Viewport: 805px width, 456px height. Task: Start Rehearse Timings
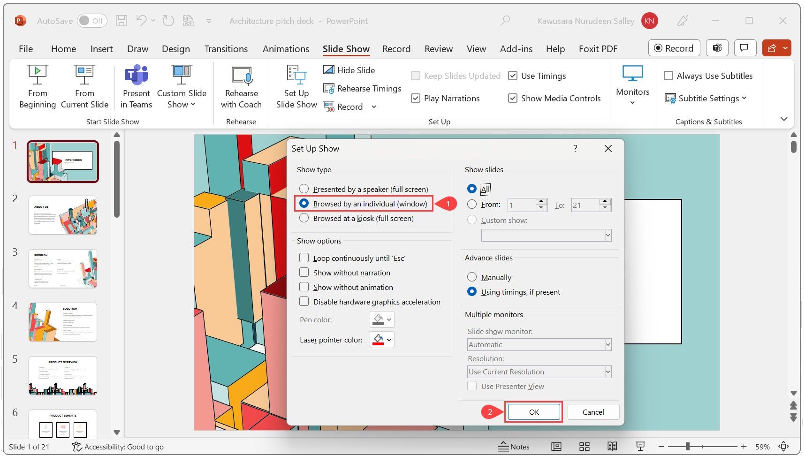click(x=362, y=89)
